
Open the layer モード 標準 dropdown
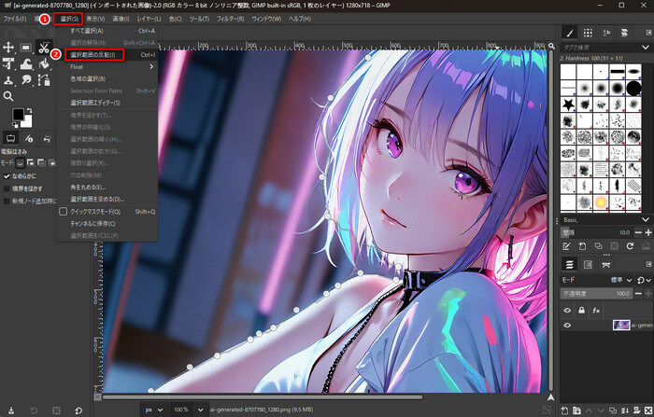click(x=620, y=281)
